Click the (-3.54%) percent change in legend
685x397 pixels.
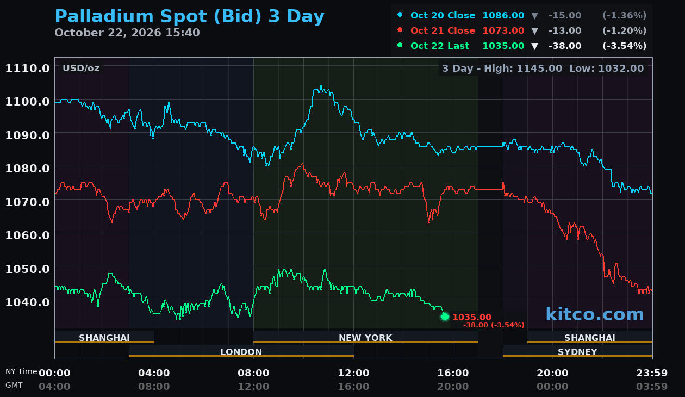pyautogui.click(x=624, y=46)
